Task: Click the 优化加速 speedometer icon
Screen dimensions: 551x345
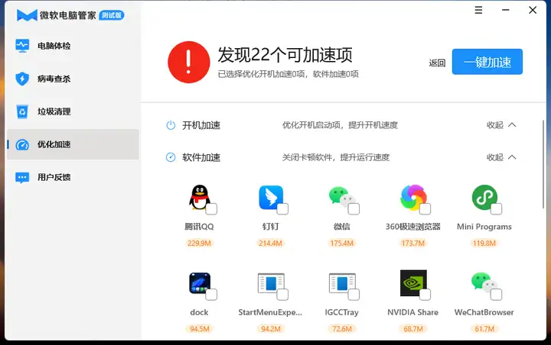Action: pyautogui.click(x=22, y=144)
